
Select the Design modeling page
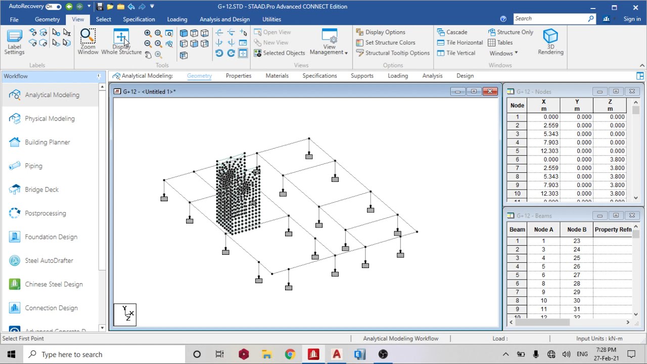click(x=465, y=76)
